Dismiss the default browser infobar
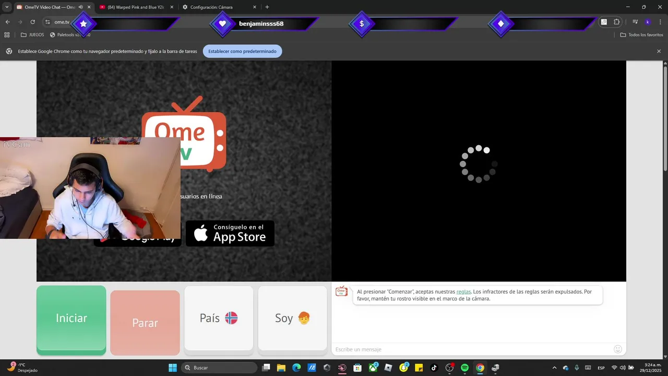 659,51
